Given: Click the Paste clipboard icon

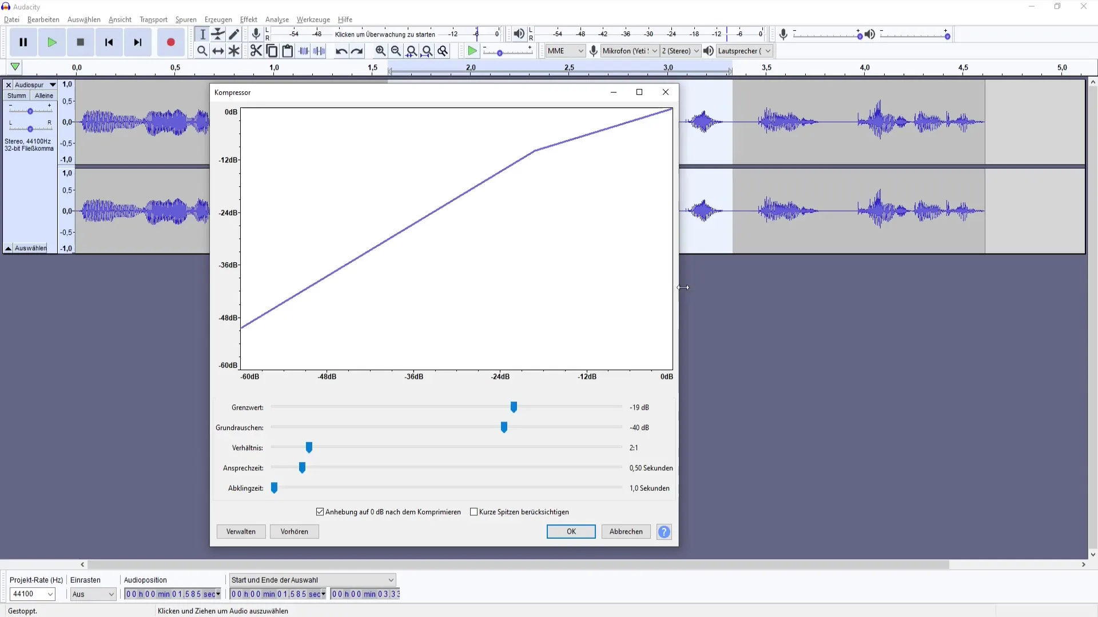Looking at the screenshot, I should point(288,51).
